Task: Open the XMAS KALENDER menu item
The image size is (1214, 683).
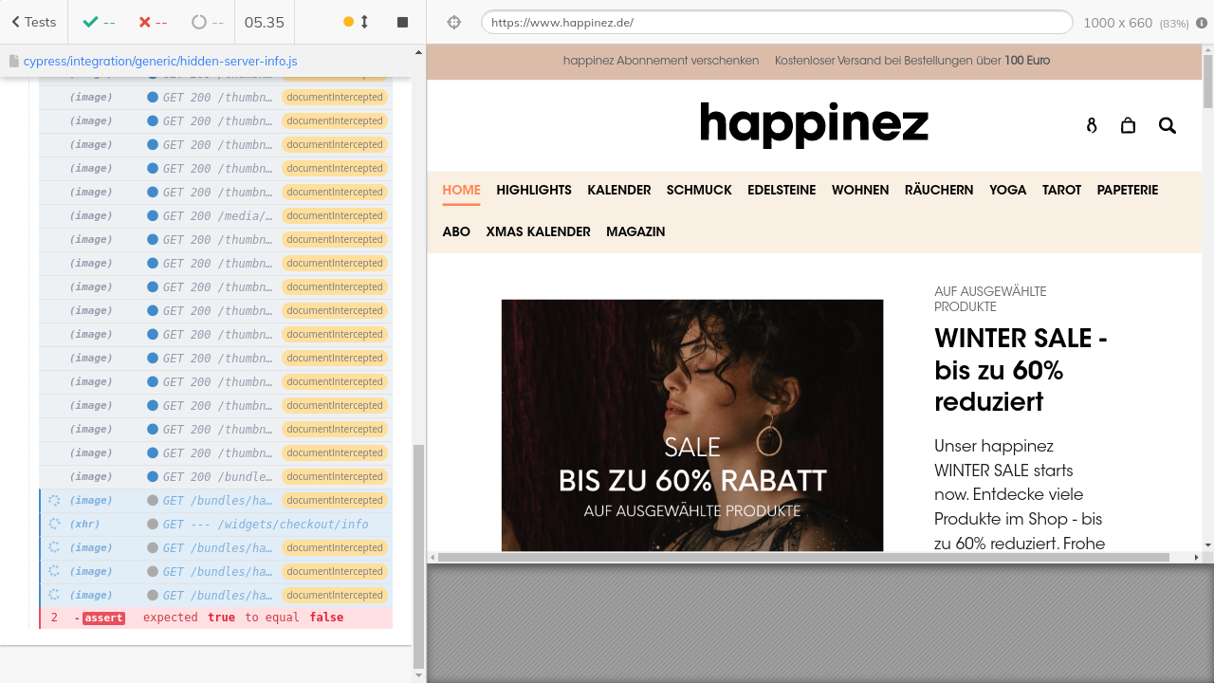Action: (x=538, y=231)
